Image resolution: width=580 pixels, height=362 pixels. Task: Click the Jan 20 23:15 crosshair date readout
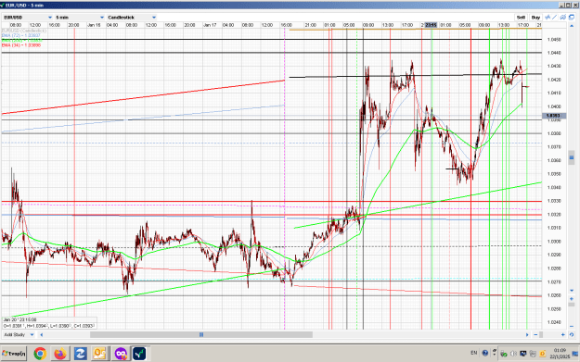click(20, 319)
